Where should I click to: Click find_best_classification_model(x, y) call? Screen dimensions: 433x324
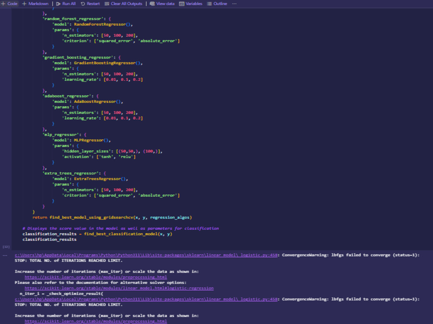click(128, 234)
